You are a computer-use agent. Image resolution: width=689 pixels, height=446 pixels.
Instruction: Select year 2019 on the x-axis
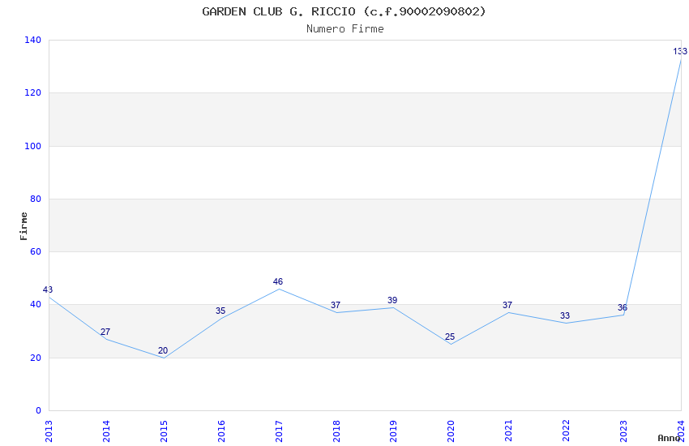coord(393,431)
